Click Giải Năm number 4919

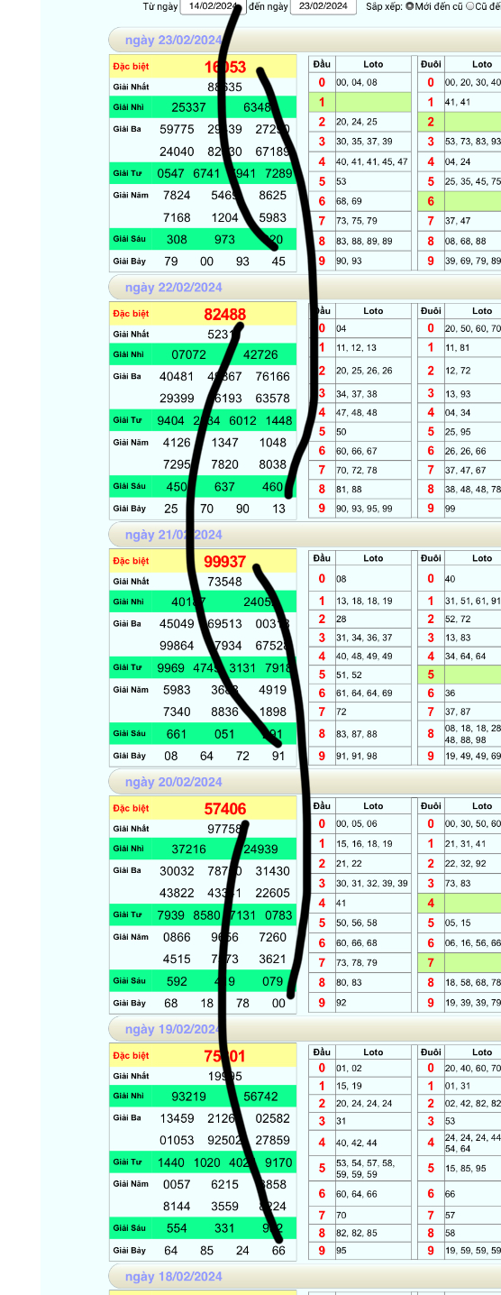point(272,689)
